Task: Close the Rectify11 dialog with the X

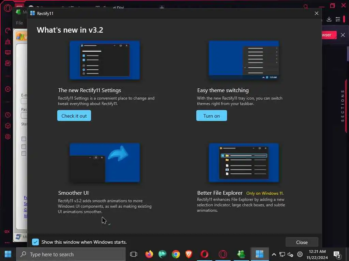Action: click(317, 13)
